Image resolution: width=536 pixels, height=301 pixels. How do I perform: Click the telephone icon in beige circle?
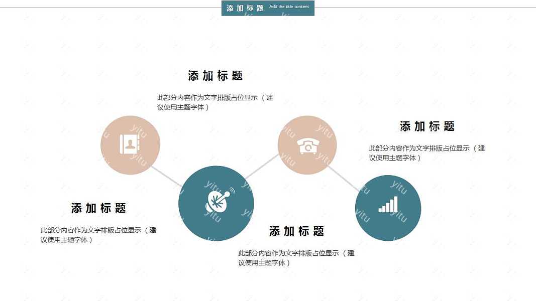click(307, 146)
